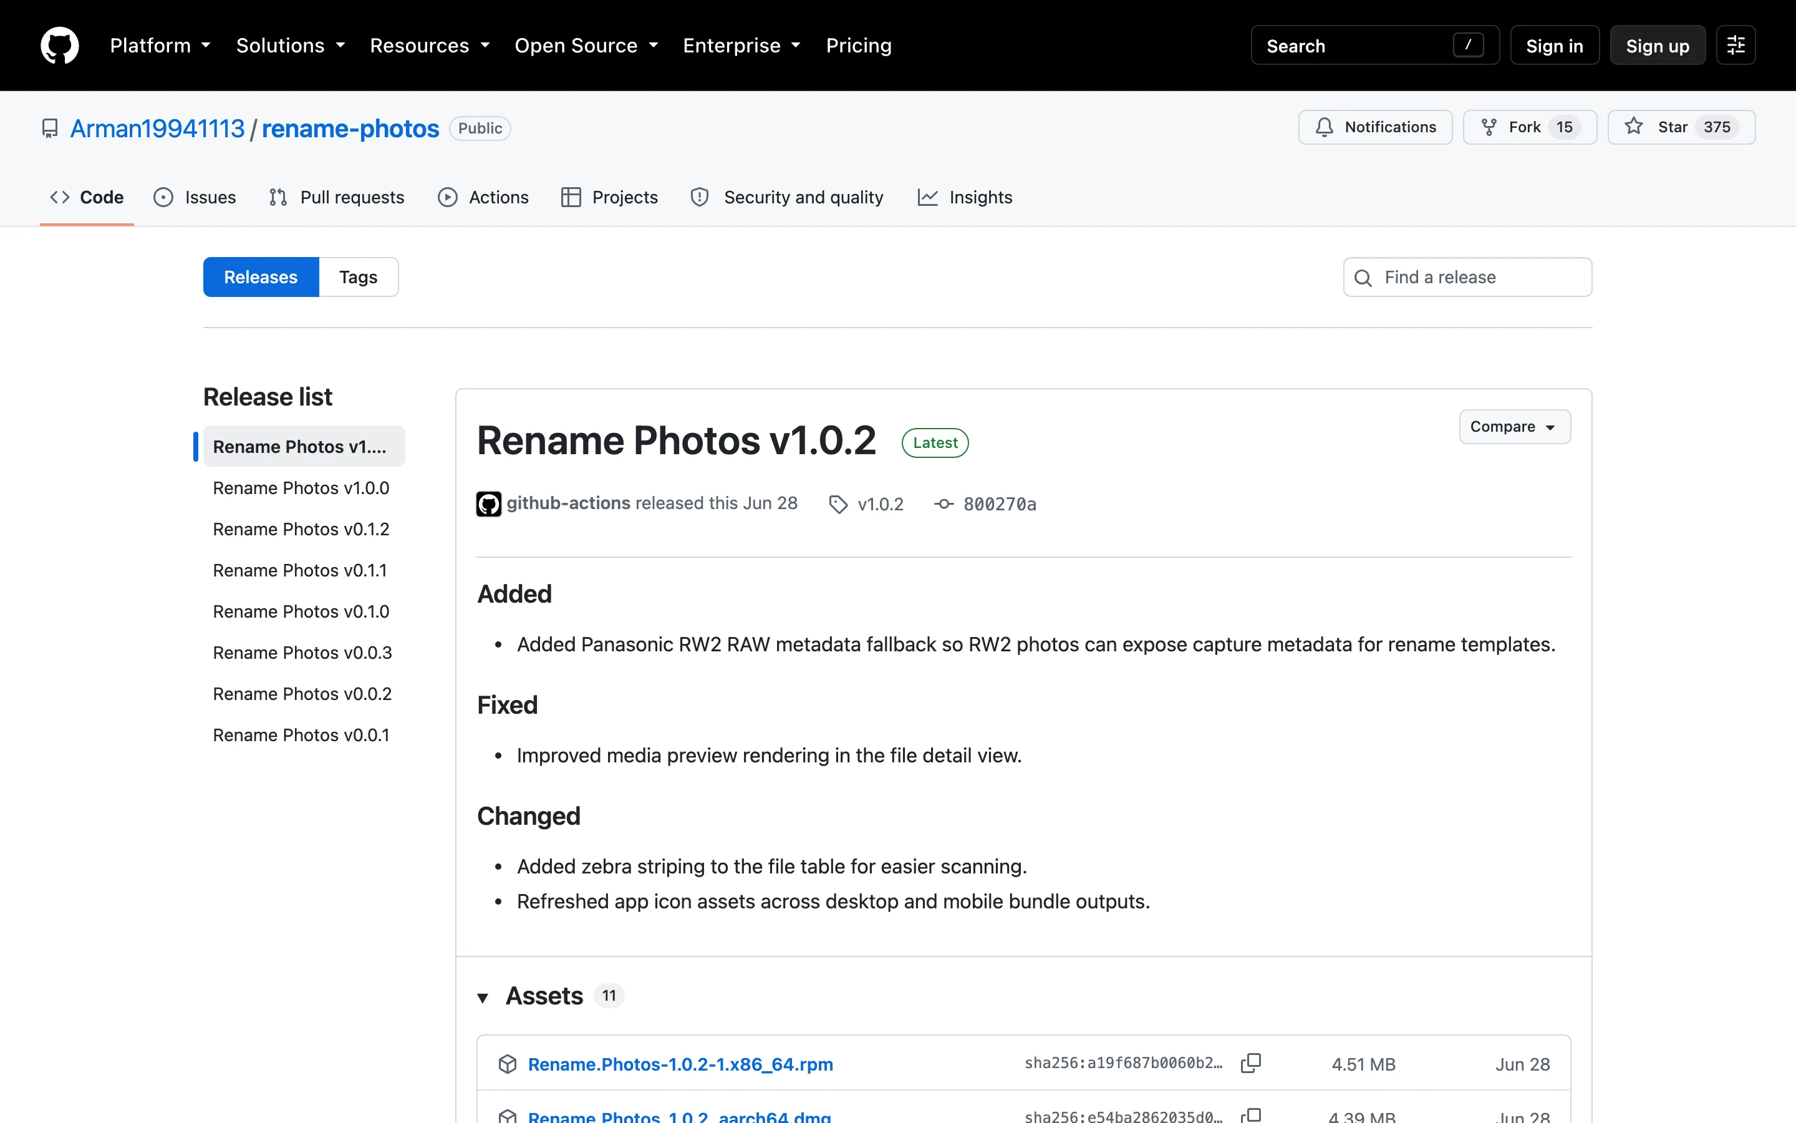Open the Compare dropdown

coord(1514,426)
